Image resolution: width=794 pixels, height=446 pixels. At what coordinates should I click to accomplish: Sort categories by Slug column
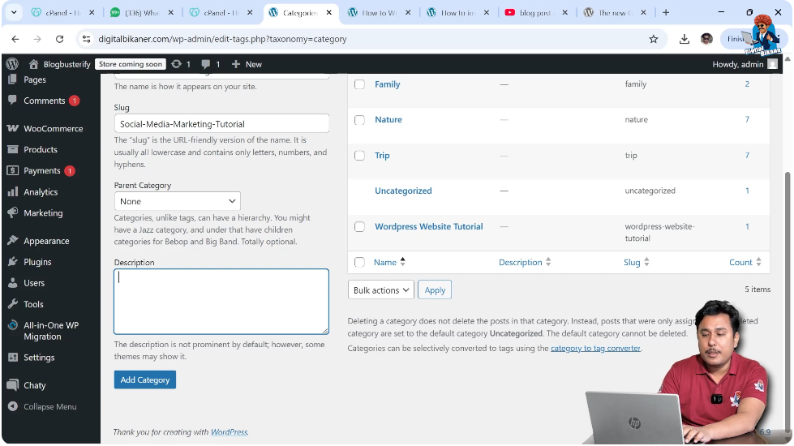637,262
